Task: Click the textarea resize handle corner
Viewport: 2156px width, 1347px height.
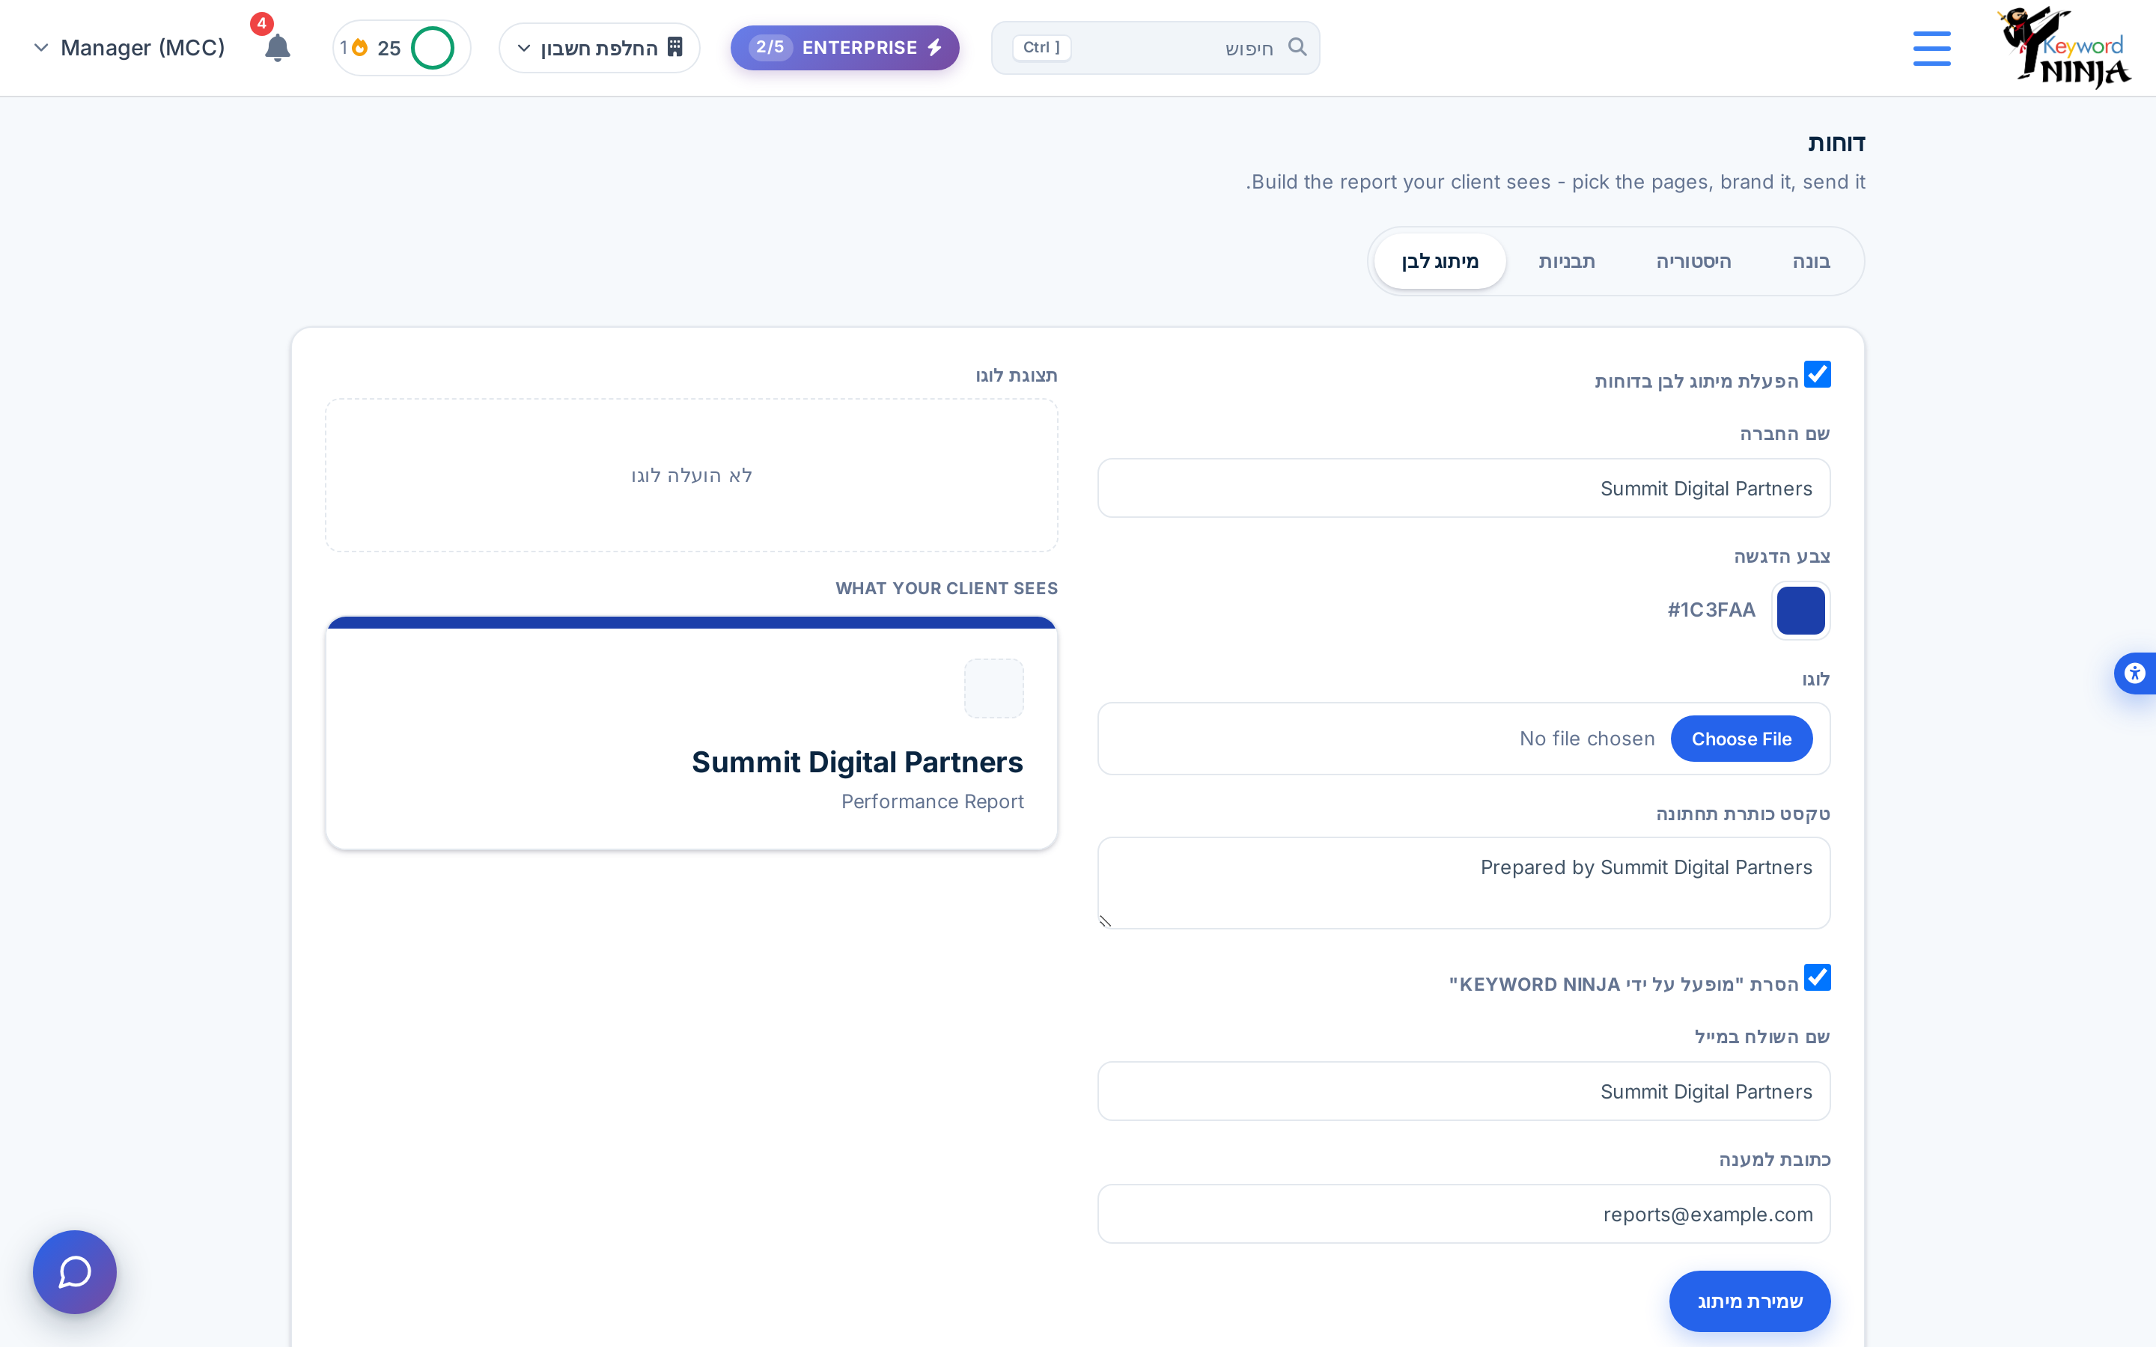Action: point(1106,921)
